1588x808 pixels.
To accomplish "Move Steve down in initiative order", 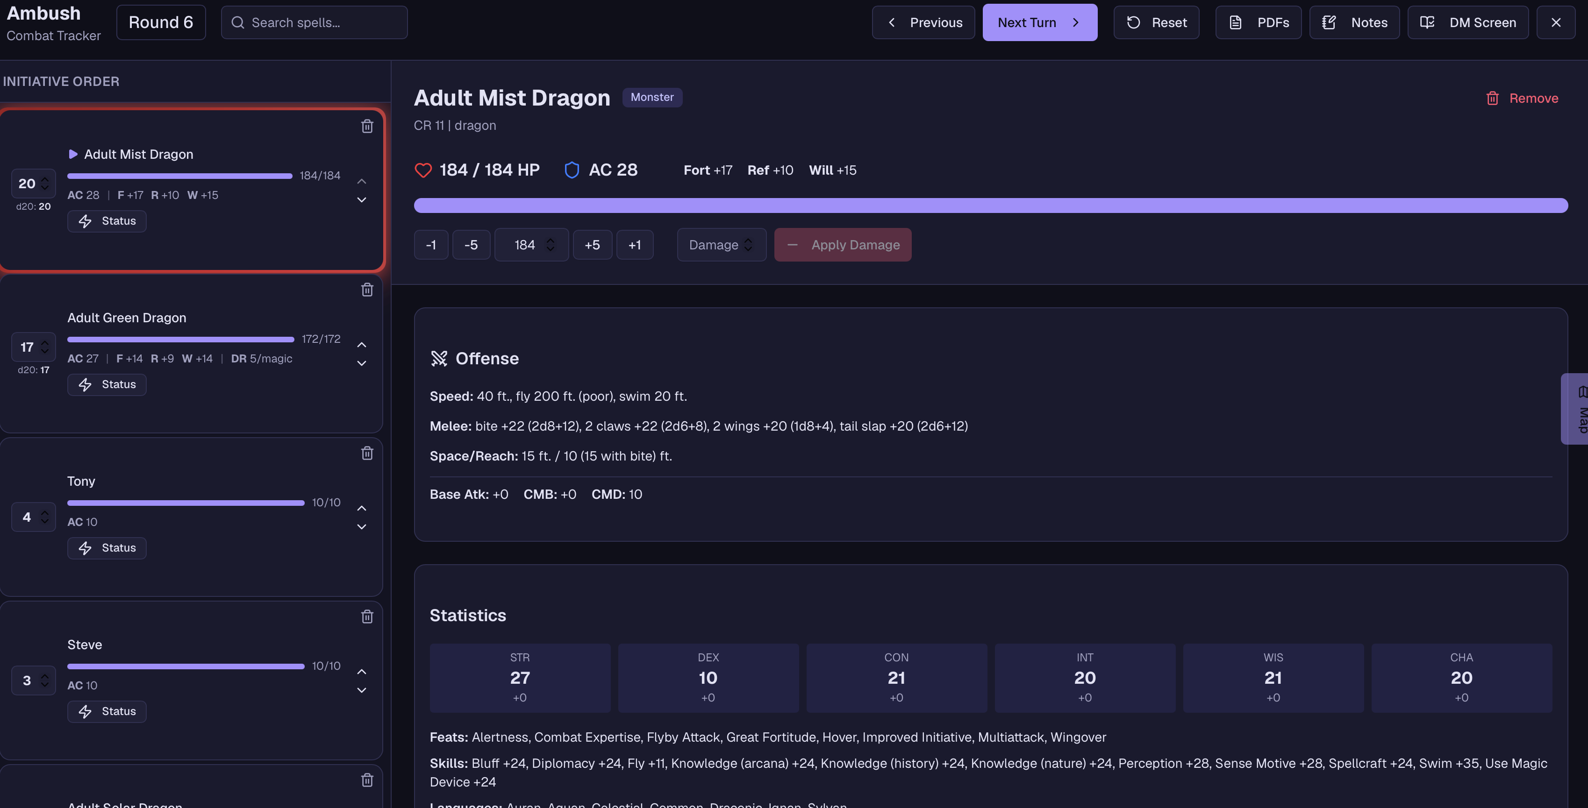I will [362, 690].
